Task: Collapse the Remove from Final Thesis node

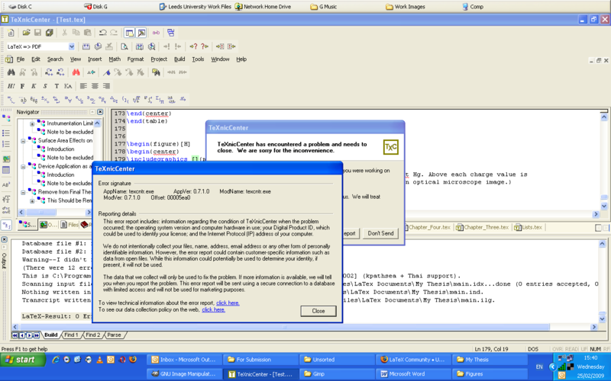Action: (23, 192)
